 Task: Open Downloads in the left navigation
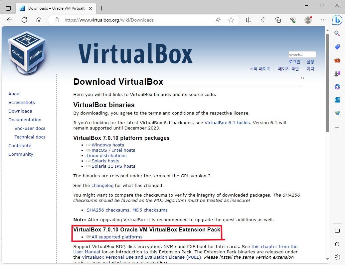(x=20, y=111)
